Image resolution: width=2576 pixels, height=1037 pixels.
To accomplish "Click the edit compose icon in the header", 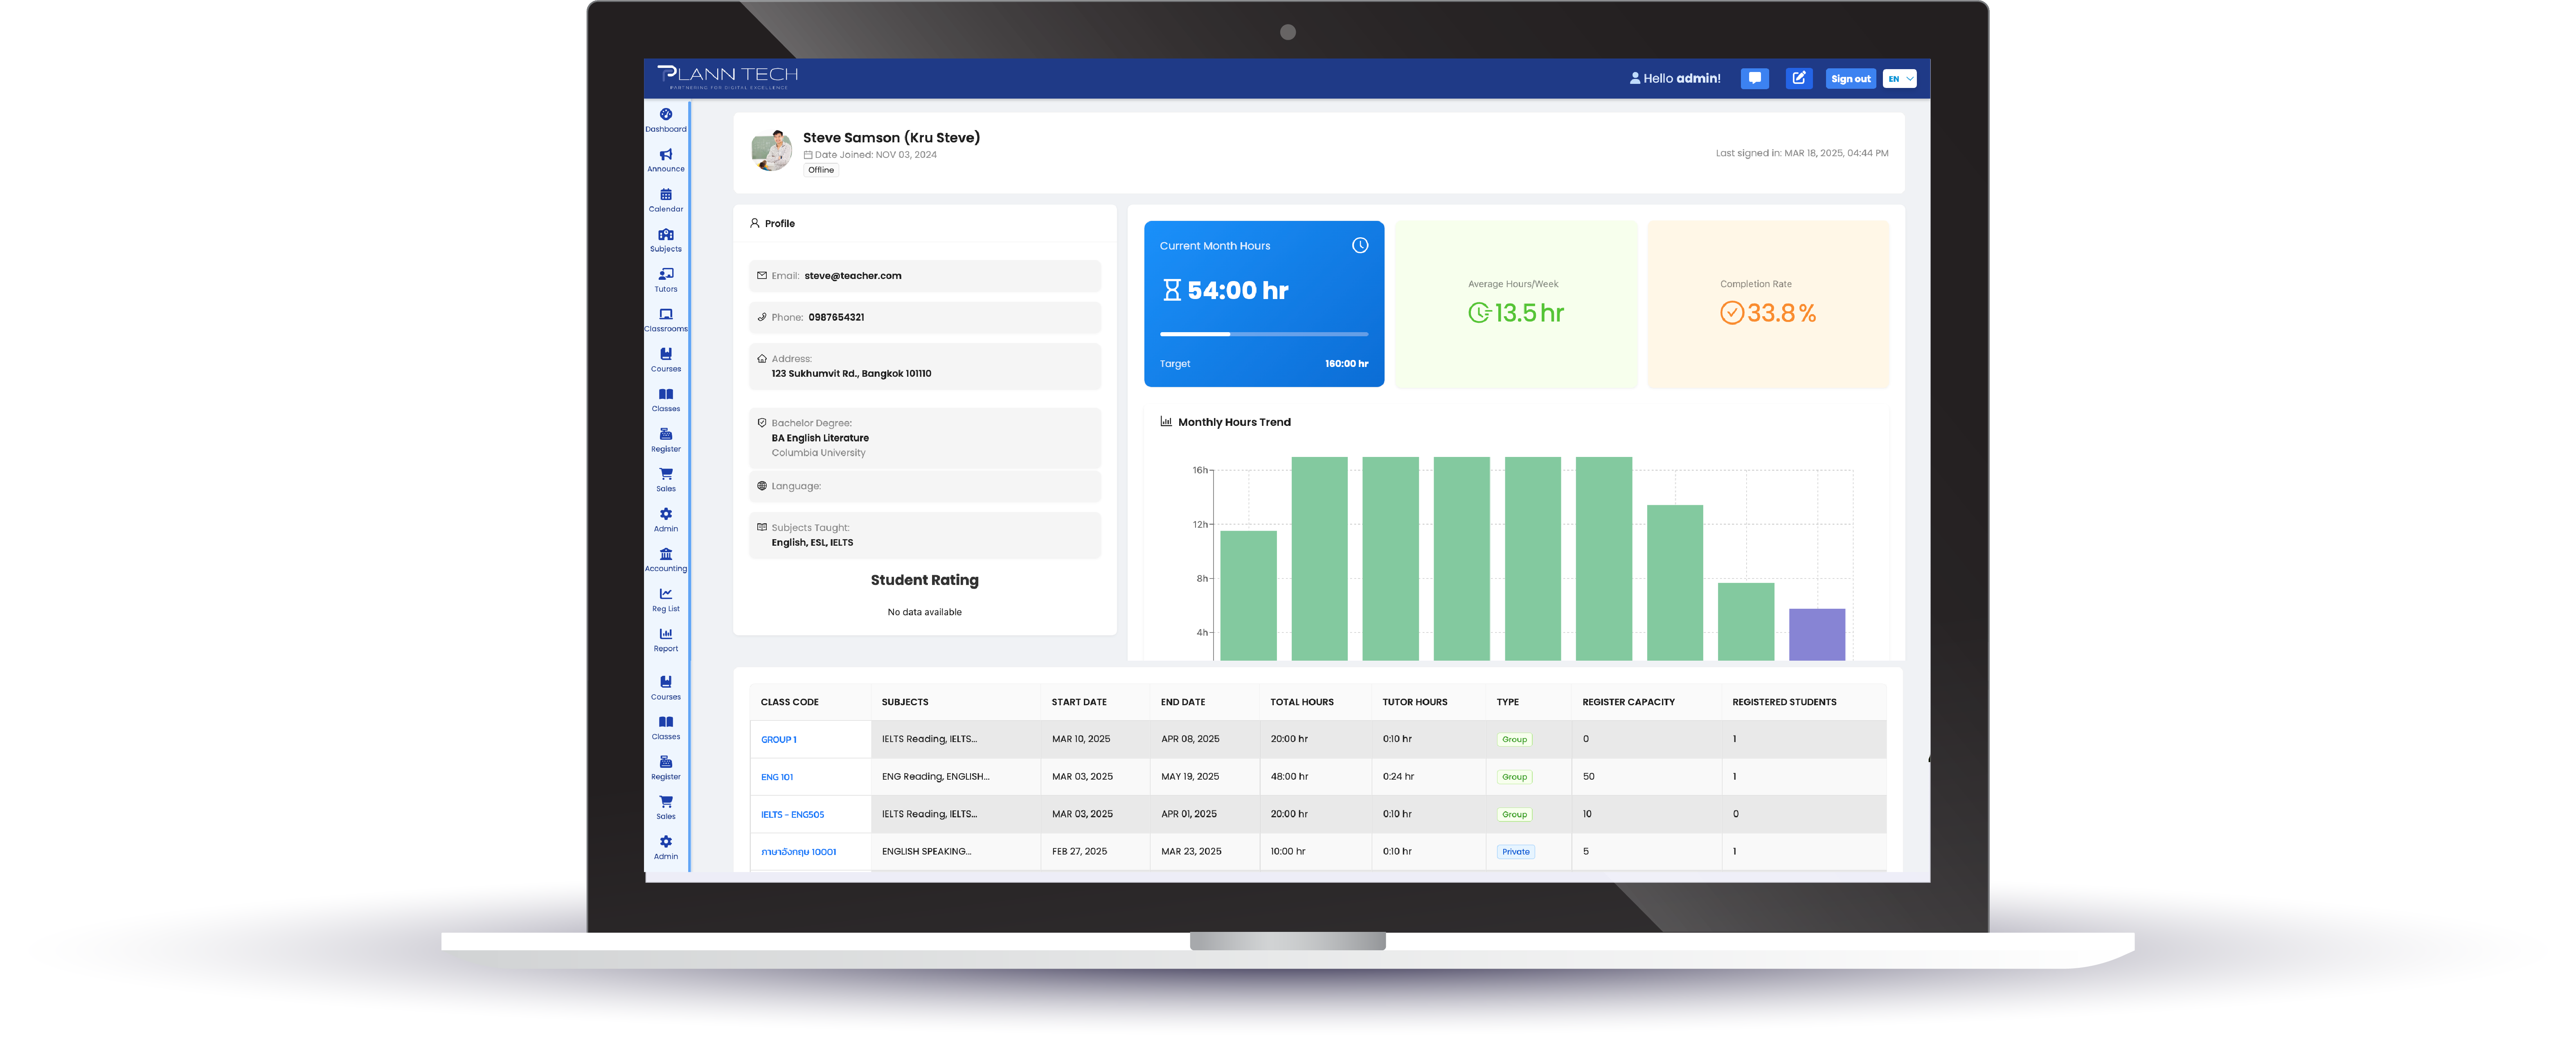I will [1799, 78].
